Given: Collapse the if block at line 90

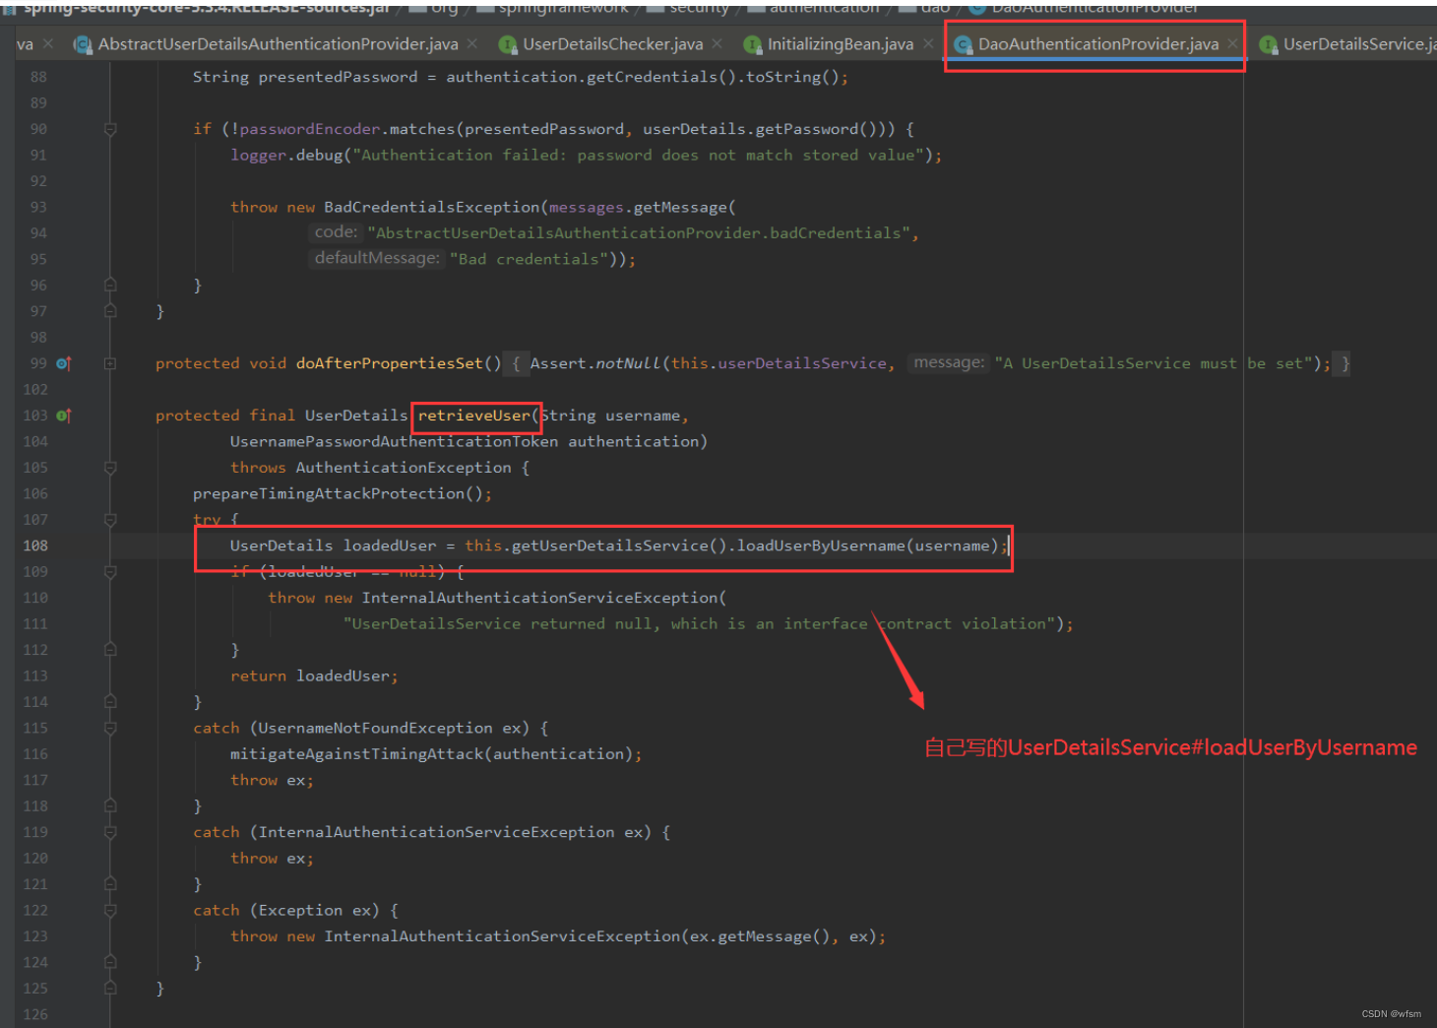Looking at the screenshot, I should click(x=110, y=129).
